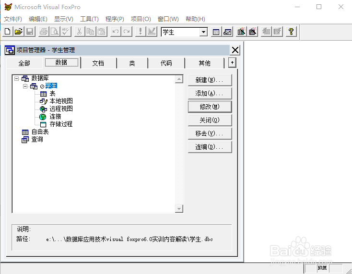Click the tree list scroll-up arrow

(x=179, y=79)
